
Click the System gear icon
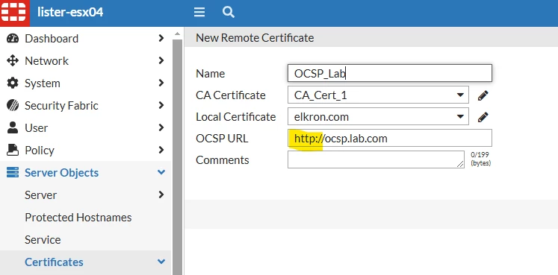click(13, 83)
